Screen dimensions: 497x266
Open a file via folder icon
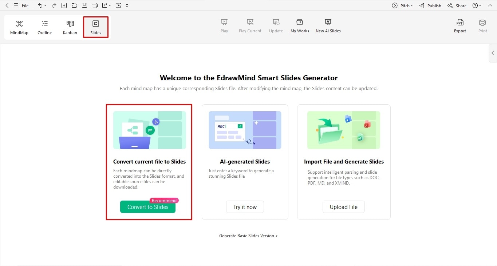coord(74,5)
